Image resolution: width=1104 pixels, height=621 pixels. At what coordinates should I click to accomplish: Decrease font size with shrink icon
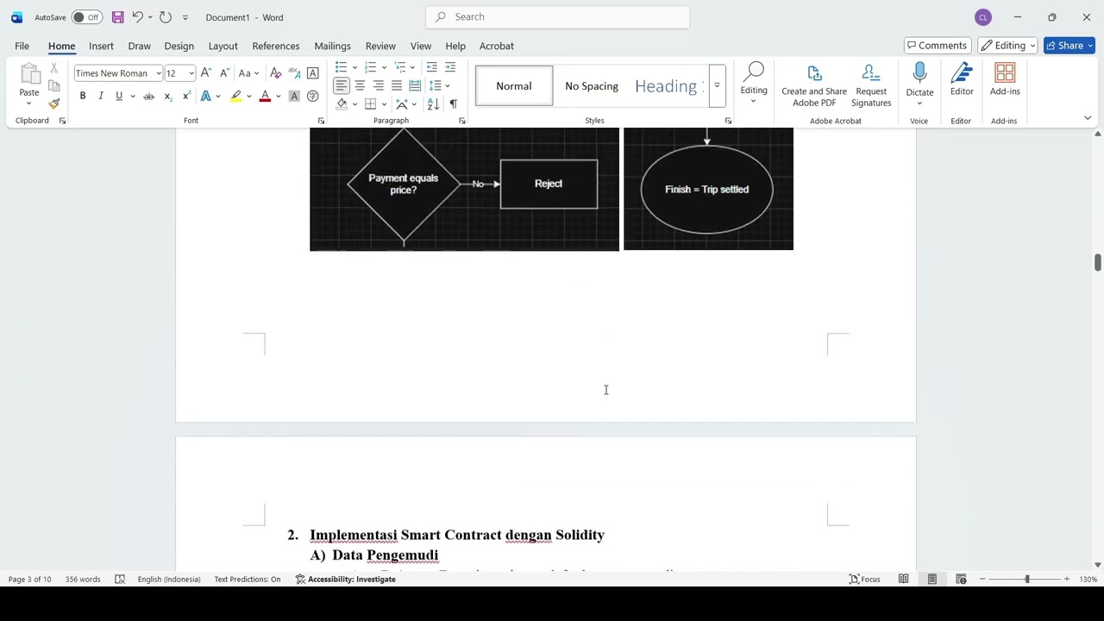pos(224,73)
